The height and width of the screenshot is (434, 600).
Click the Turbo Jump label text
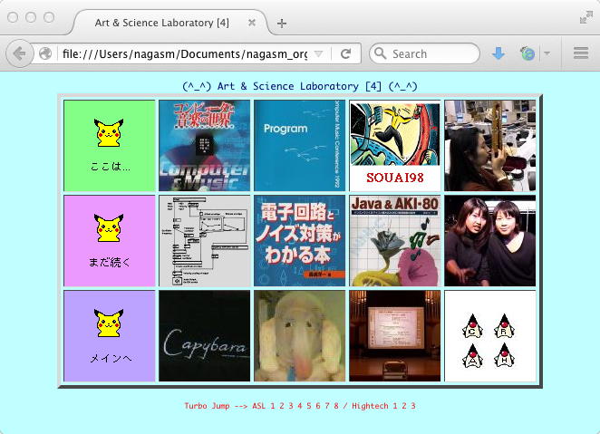tap(207, 406)
